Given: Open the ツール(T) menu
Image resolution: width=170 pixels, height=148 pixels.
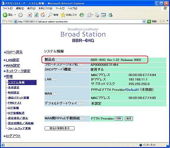Looking at the screenshot, I should (x=60, y=9).
